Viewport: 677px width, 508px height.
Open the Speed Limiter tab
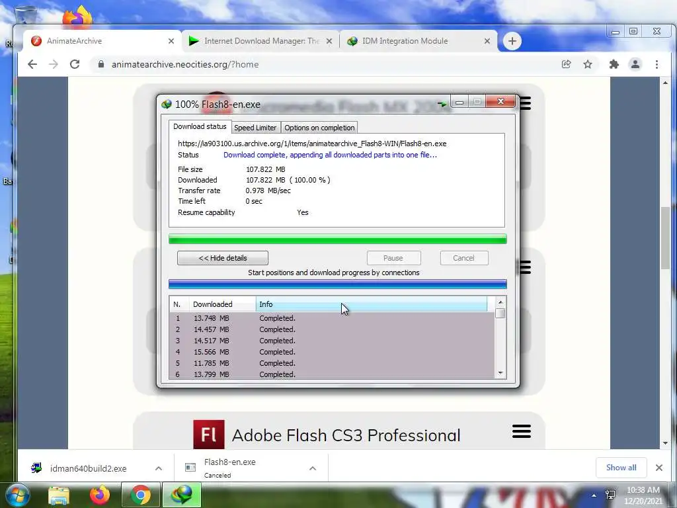pyautogui.click(x=255, y=128)
